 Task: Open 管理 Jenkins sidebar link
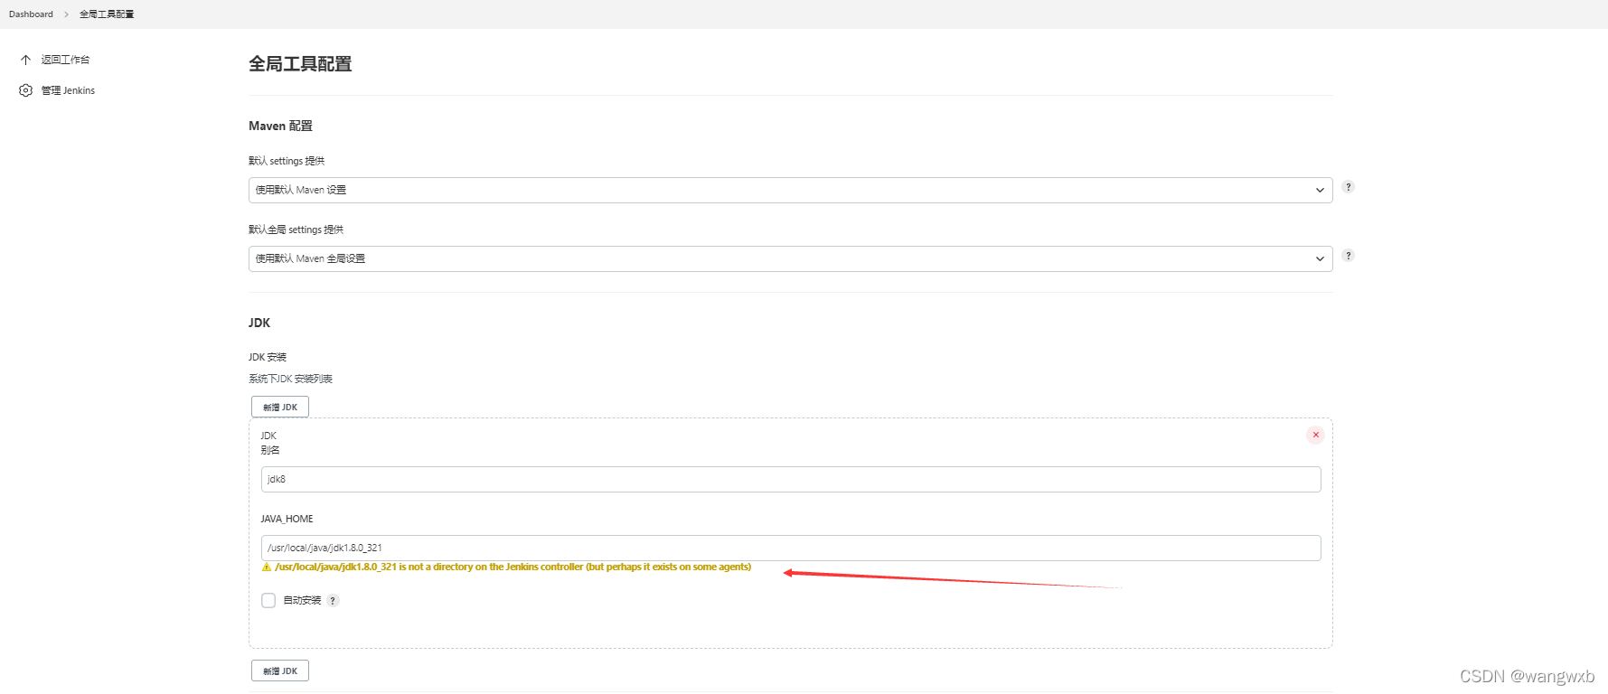68,90
